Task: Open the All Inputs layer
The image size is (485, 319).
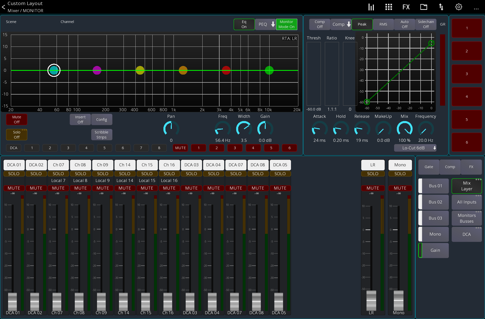Action: 467,202
